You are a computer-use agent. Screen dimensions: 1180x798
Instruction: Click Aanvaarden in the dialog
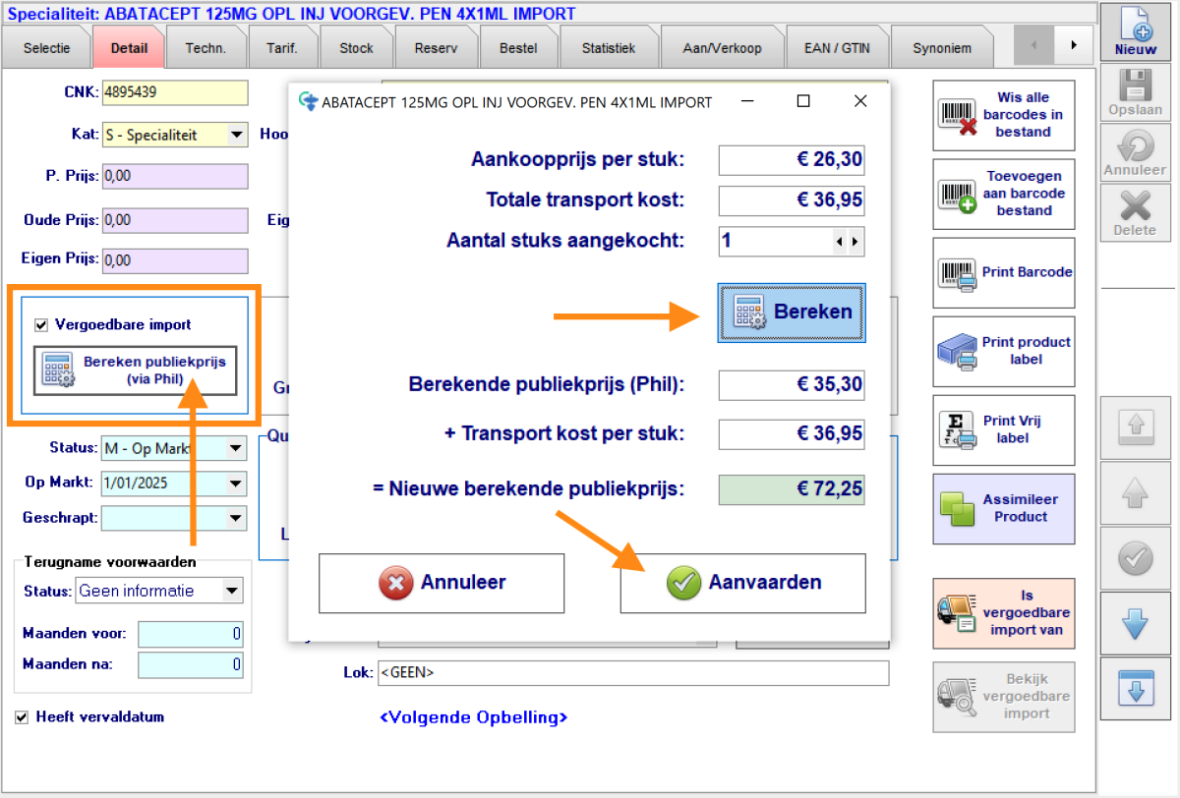click(x=742, y=583)
